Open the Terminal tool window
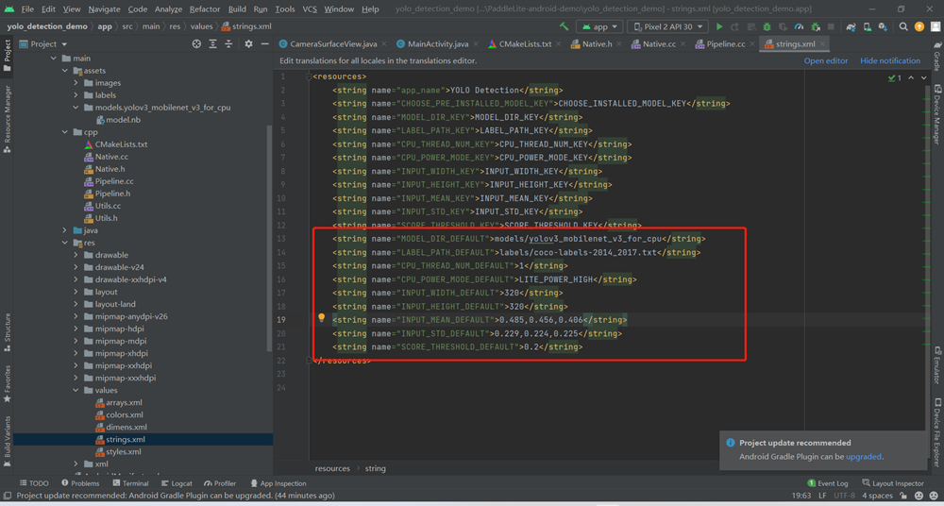 click(129, 483)
